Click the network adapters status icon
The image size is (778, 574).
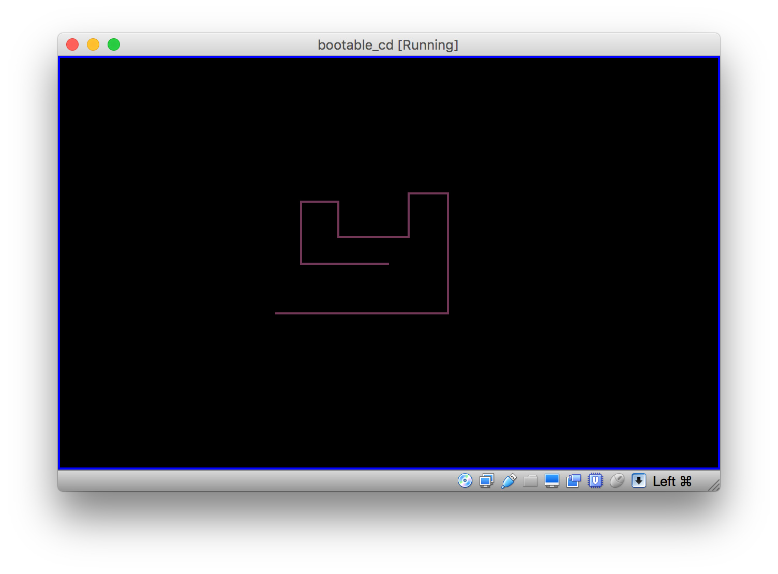[x=487, y=481]
